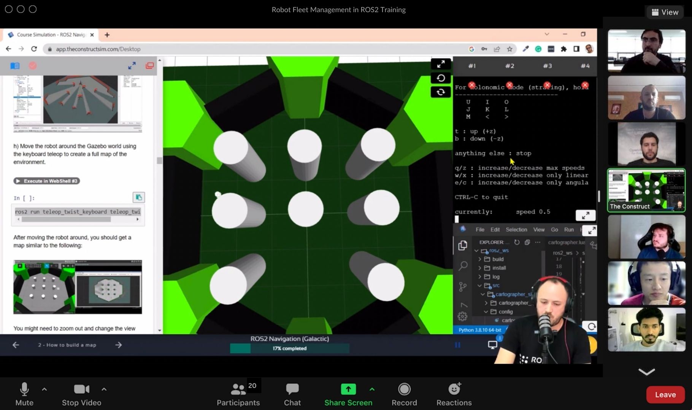Image resolution: width=692 pixels, height=410 pixels.
Task: Select The Construct participant thumbnail
Action: tap(646, 190)
